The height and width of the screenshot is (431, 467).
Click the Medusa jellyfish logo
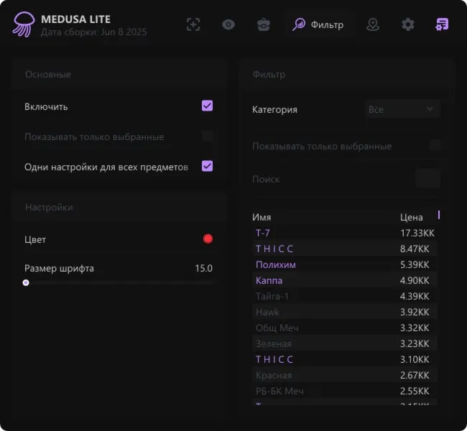[24, 24]
